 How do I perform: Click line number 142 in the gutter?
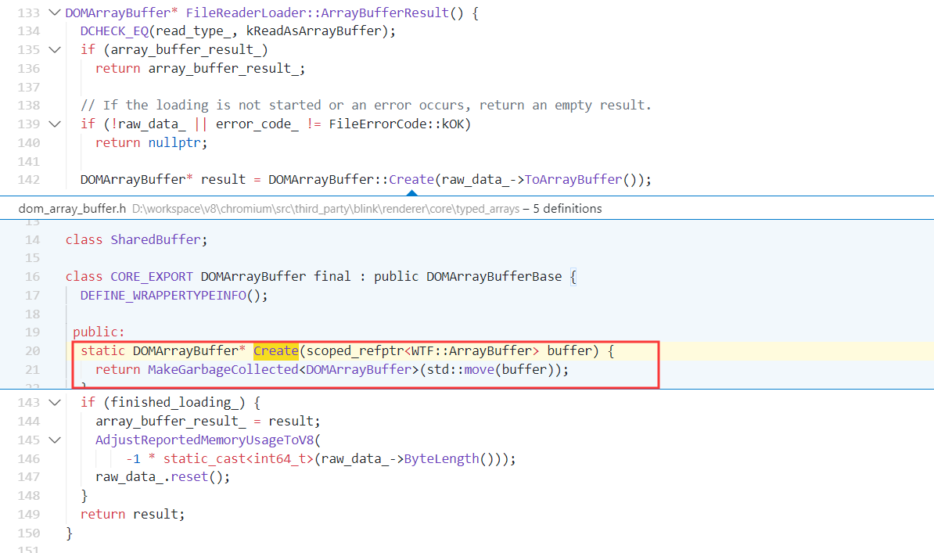(29, 179)
